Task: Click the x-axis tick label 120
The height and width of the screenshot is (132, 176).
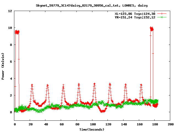Action: point(108,124)
